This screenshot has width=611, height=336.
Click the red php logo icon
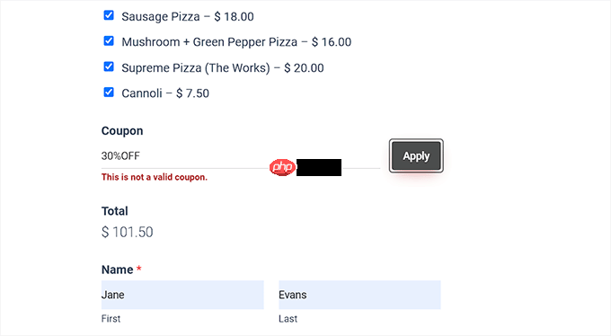coord(282,167)
